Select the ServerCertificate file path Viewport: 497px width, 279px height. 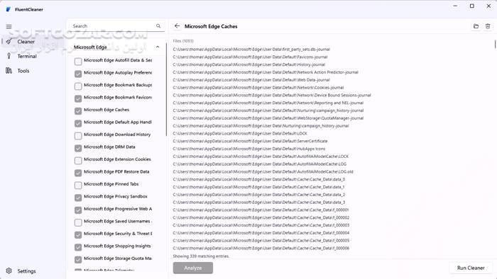point(250,141)
